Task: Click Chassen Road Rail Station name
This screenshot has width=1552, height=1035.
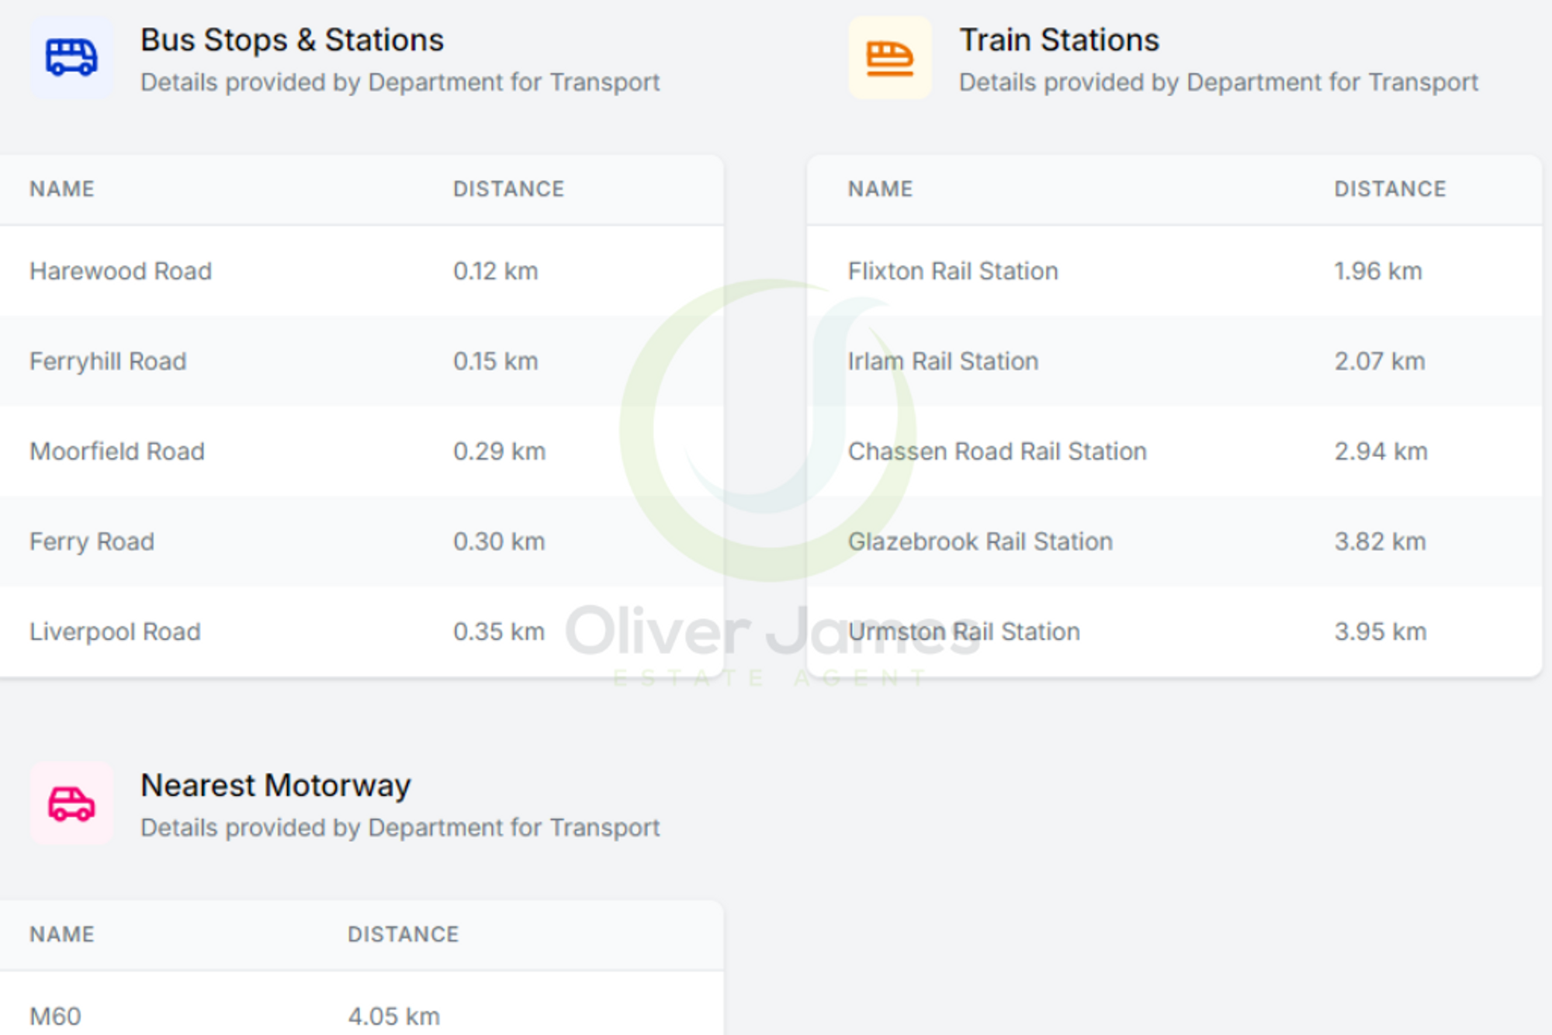Action: tap(997, 452)
